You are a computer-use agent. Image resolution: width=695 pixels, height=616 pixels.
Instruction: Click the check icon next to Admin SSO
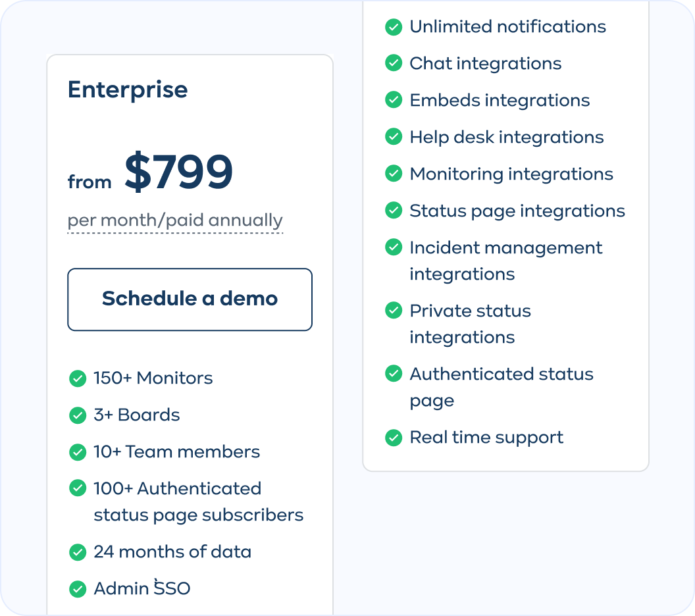coord(78,588)
